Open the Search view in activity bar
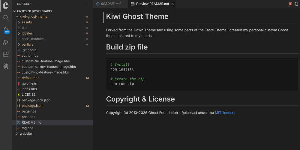This screenshot has height=150, width=300. click(6, 18)
